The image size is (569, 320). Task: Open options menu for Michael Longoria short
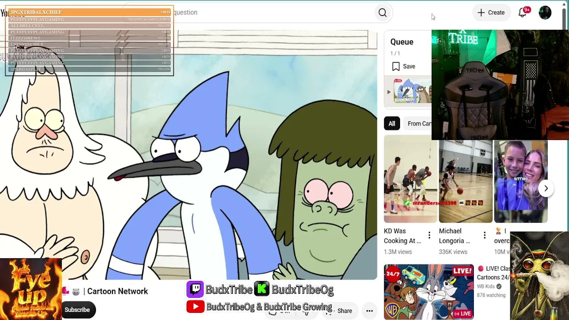pyautogui.click(x=485, y=236)
